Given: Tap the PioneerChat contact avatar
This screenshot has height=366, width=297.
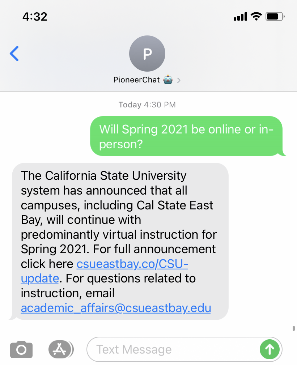Looking at the screenshot, I should (x=147, y=54).
